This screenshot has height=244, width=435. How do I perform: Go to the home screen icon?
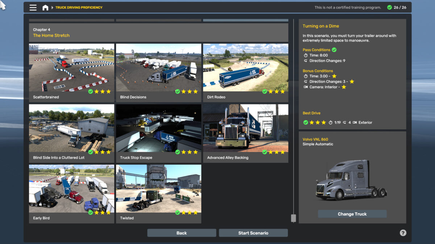[45, 8]
